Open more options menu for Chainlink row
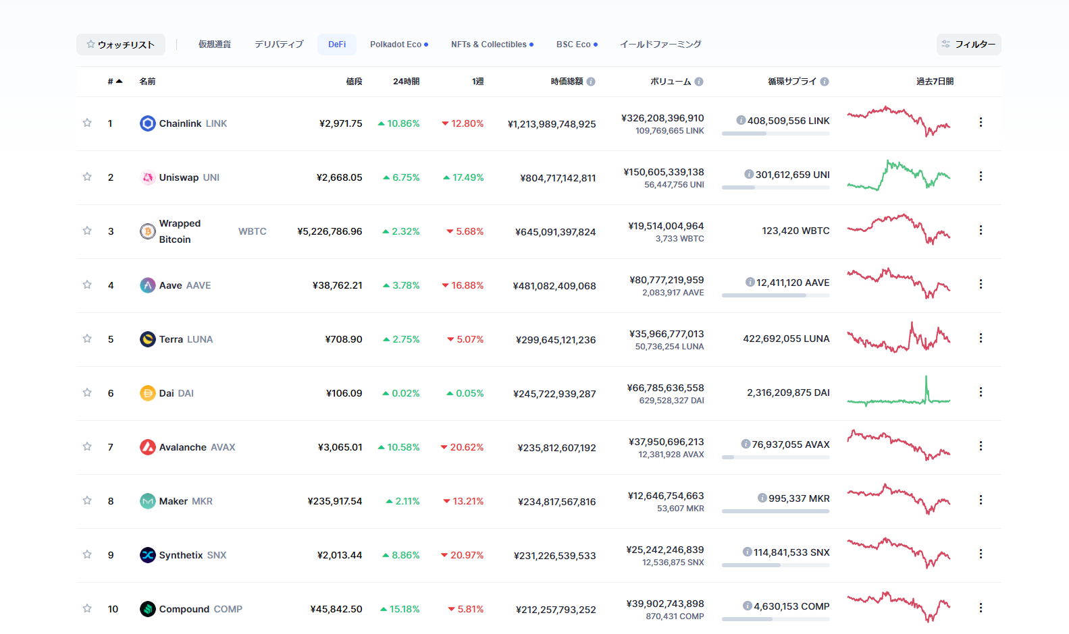This screenshot has height=634, width=1069. [x=981, y=122]
